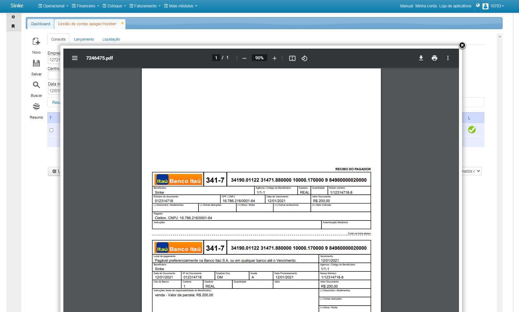Select the Gestão de contas apagar/receber tab
The image size is (519, 312).
[x=87, y=24]
